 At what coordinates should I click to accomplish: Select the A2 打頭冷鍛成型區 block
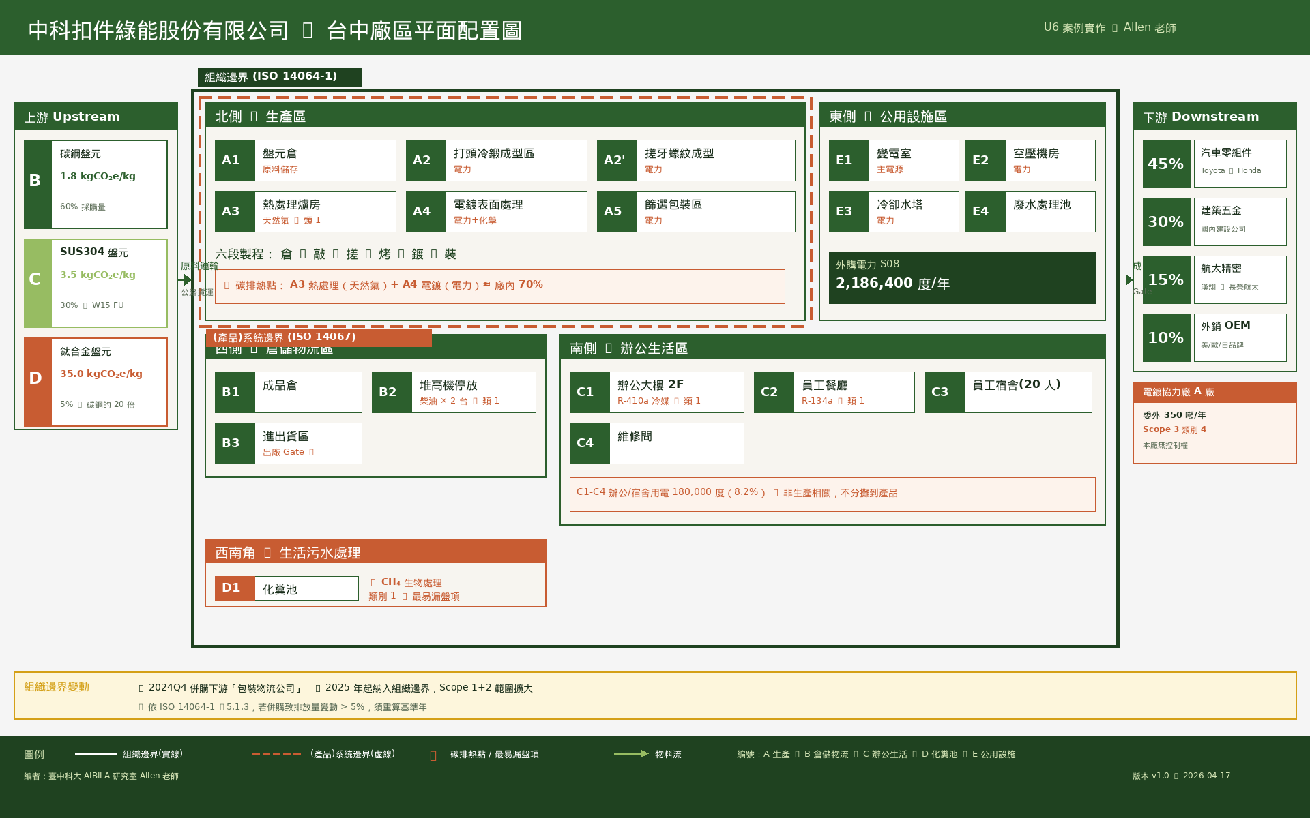coord(497,161)
